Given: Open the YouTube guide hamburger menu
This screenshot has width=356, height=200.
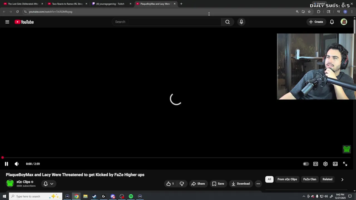Looking at the screenshot, I should pos(7,22).
